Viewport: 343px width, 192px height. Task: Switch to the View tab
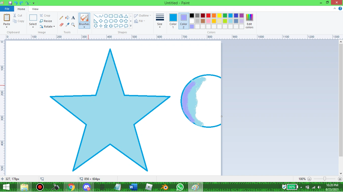pyautogui.click(x=35, y=9)
